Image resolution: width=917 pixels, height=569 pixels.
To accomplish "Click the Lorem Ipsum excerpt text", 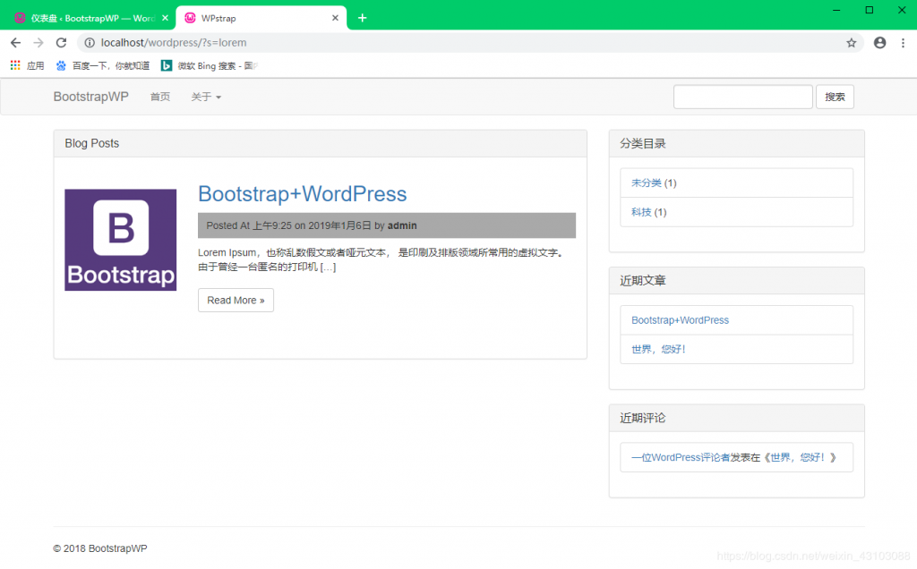I will coord(381,260).
